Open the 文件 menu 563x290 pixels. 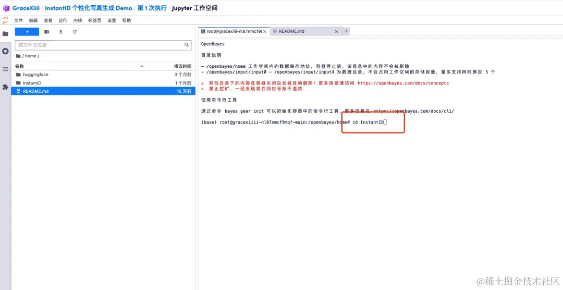(x=18, y=20)
